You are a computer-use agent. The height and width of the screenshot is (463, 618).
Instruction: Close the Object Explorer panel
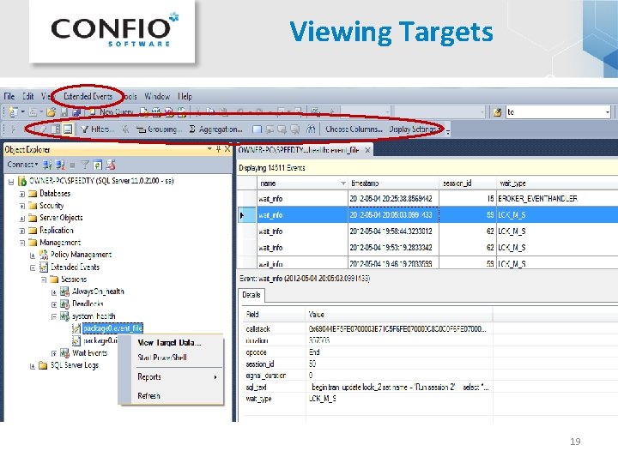click(x=227, y=149)
